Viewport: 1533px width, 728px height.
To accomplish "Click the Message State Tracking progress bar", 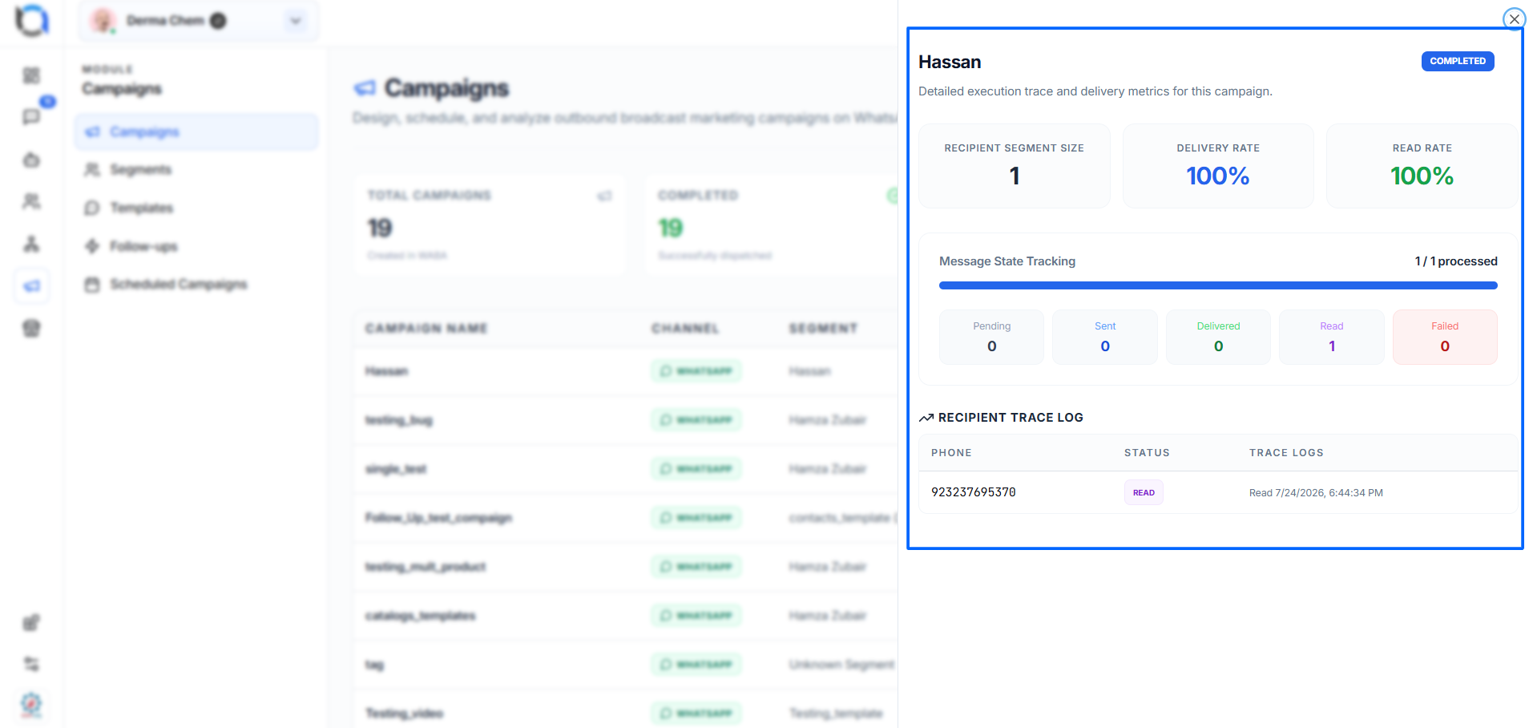I will (x=1218, y=285).
